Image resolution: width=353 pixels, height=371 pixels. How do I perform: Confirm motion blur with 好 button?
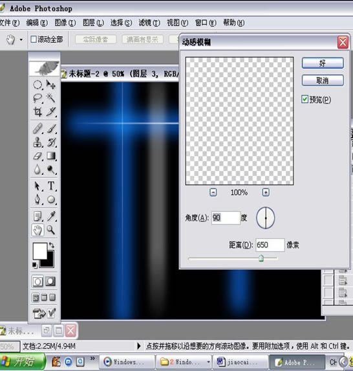coord(323,63)
